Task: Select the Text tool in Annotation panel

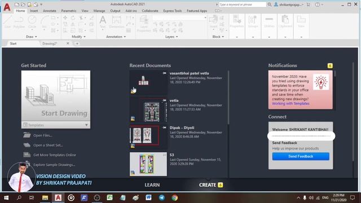Action: tap(103, 21)
